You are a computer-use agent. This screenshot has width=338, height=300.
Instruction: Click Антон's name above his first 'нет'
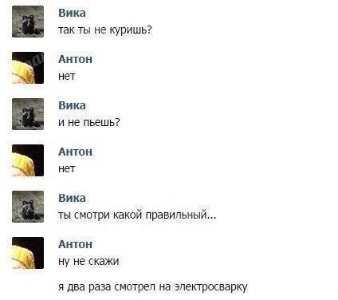click(76, 59)
